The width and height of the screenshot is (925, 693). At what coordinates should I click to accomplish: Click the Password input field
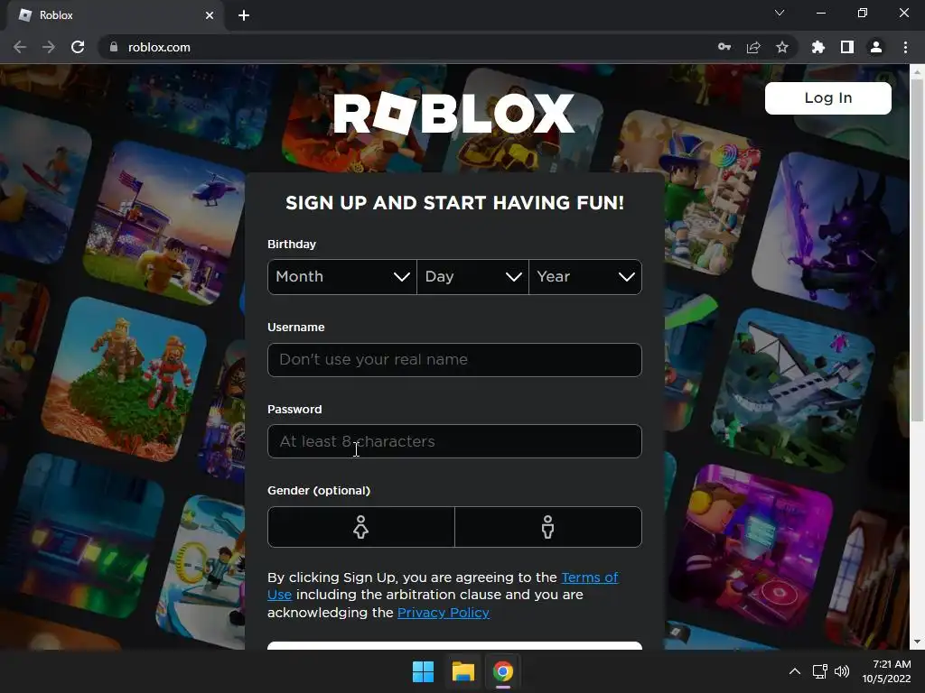click(454, 441)
